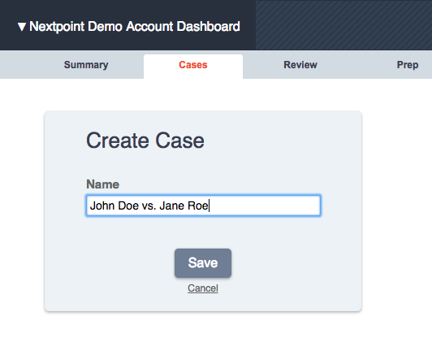The image size is (432, 342).
Task: Expand the account dashboard dropdown triangle
Action: [22, 27]
